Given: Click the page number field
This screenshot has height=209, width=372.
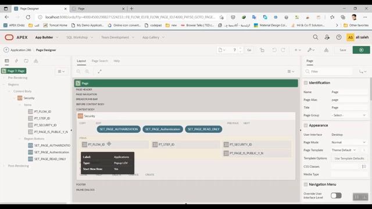Looking at the screenshot, I should tap(234, 50).
